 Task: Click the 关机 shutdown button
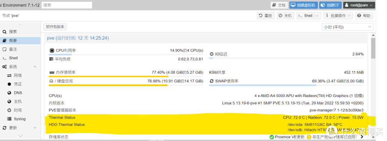[x=286, y=16]
